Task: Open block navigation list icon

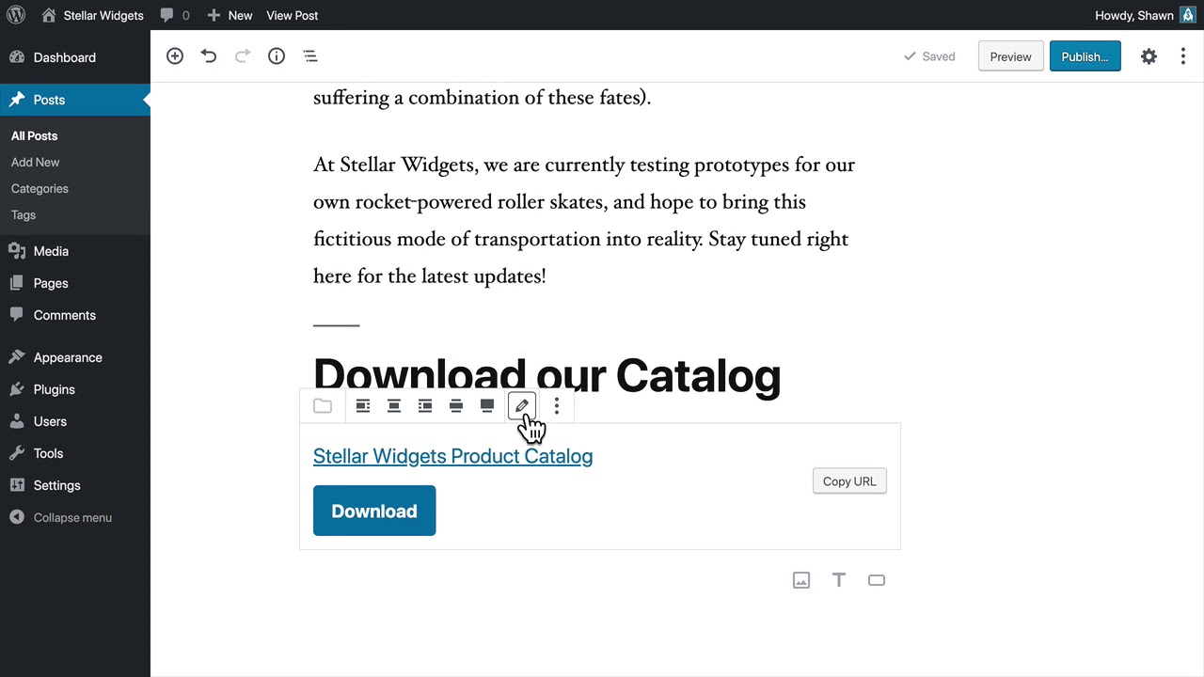Action: pos(310,56)
